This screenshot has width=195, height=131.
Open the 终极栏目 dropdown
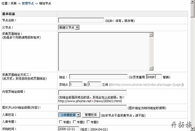69,115
